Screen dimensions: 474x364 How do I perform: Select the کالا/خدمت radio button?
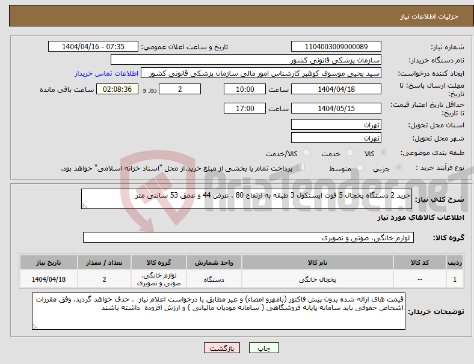click(307, 153)
